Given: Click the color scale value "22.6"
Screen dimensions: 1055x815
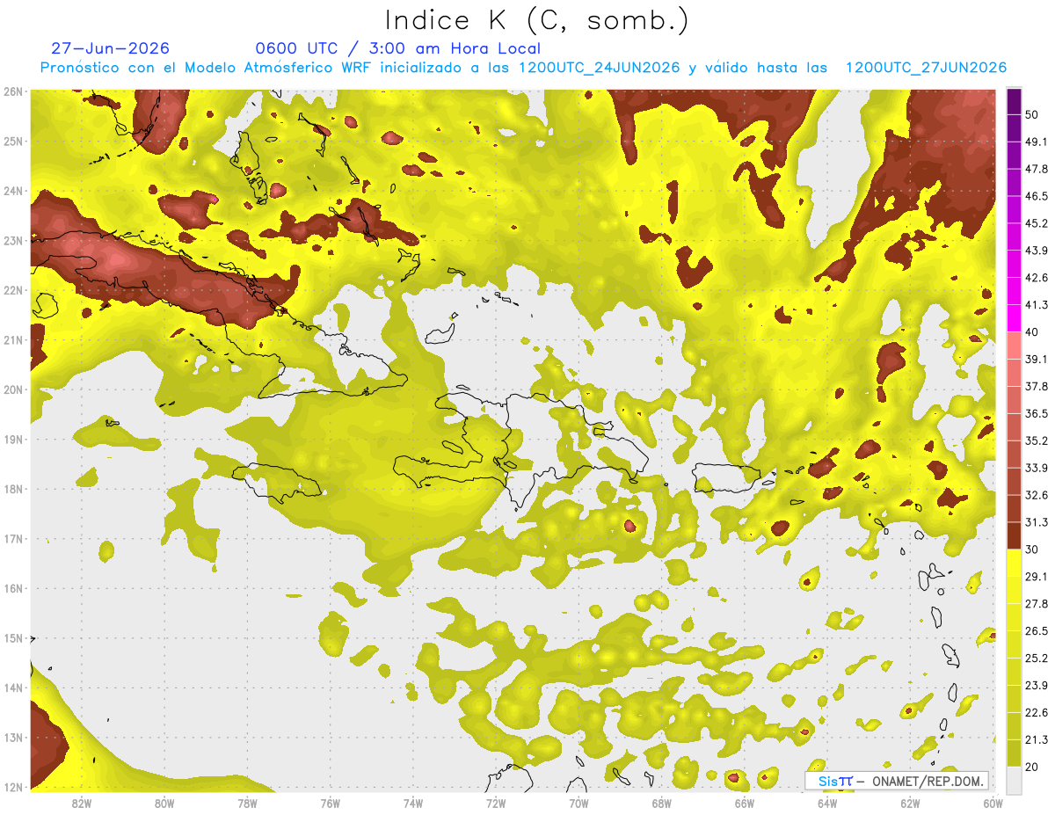Looking at the screenshot, I should [x=1036, y=712].
